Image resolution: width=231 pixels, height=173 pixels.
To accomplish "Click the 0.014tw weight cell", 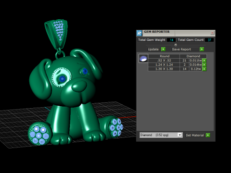I will pyautogui.click(x=196, y=65).
